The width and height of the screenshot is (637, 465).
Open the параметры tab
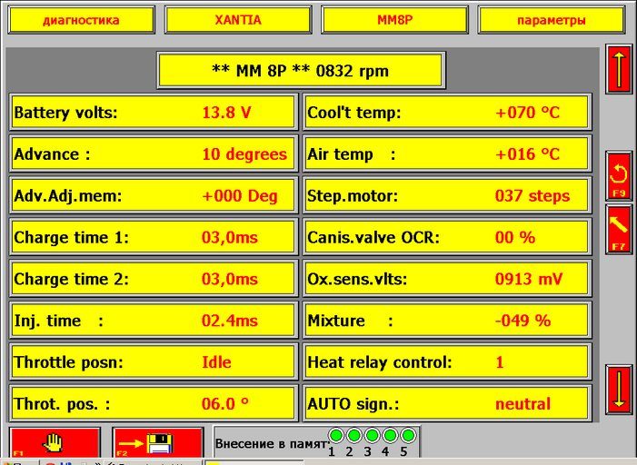tap(551, 20)
